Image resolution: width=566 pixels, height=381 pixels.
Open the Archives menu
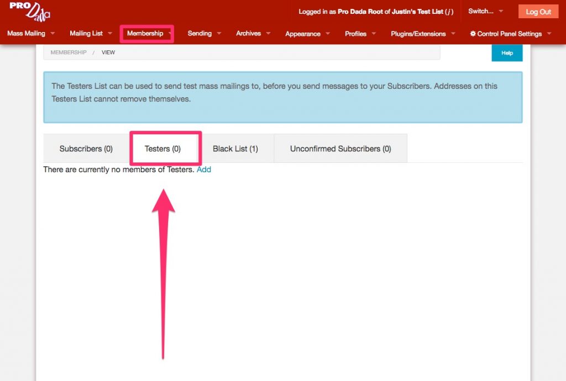coord(248,33)
